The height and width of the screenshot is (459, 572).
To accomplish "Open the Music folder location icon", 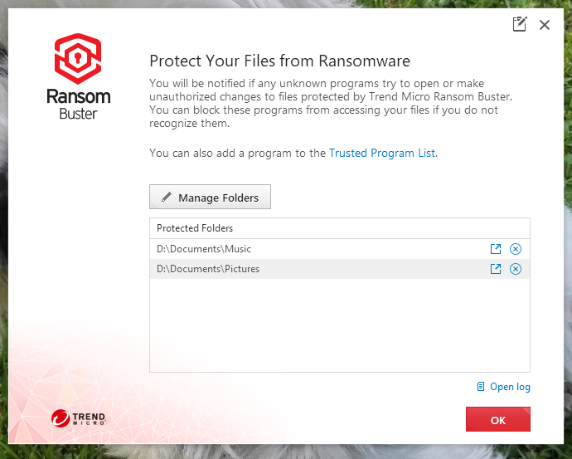I will (496, 249).
